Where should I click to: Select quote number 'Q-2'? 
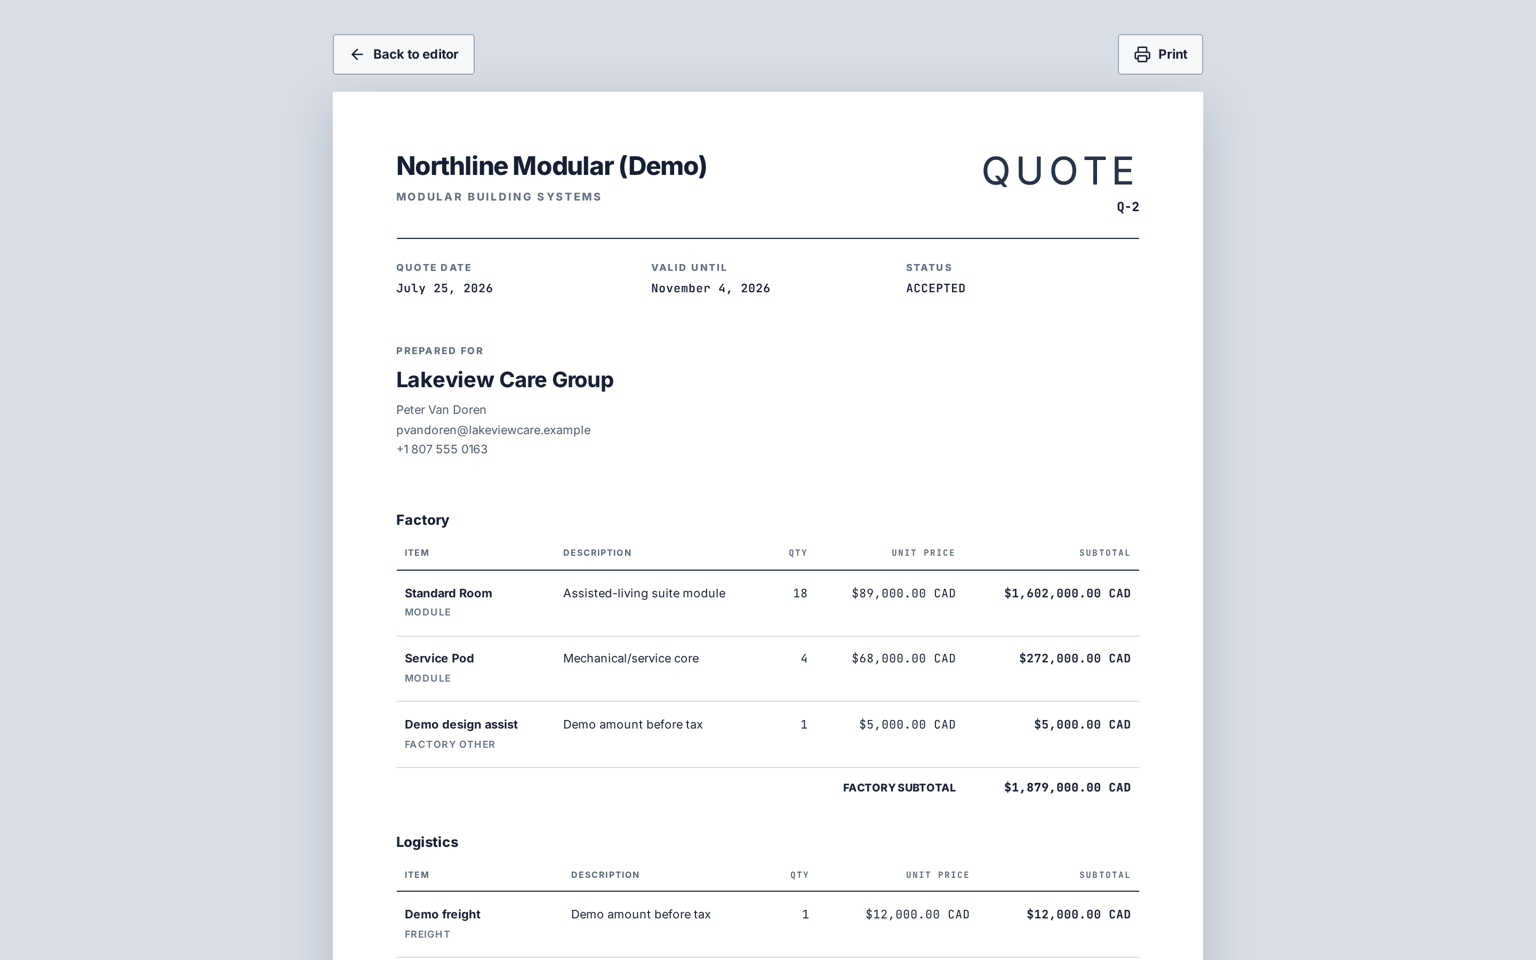click(x=1128, y=207)
